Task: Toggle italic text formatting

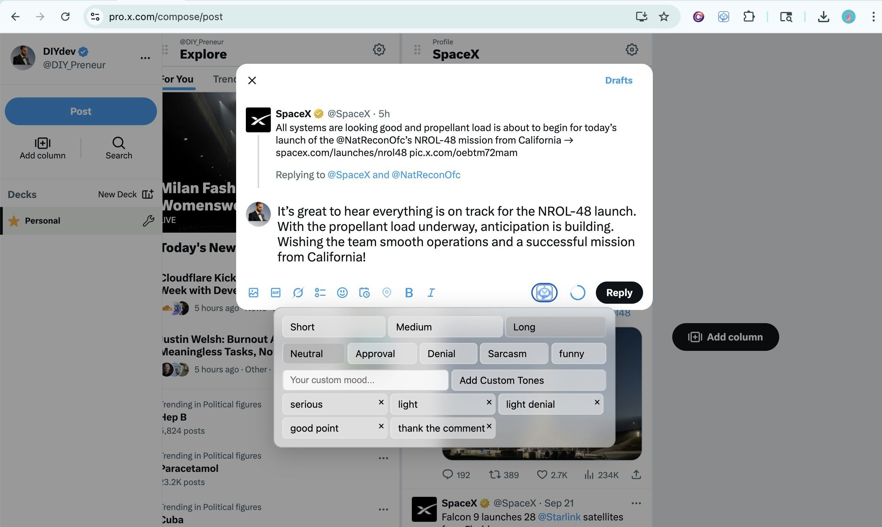Action: pyautogui.click(x=431, y=293)
